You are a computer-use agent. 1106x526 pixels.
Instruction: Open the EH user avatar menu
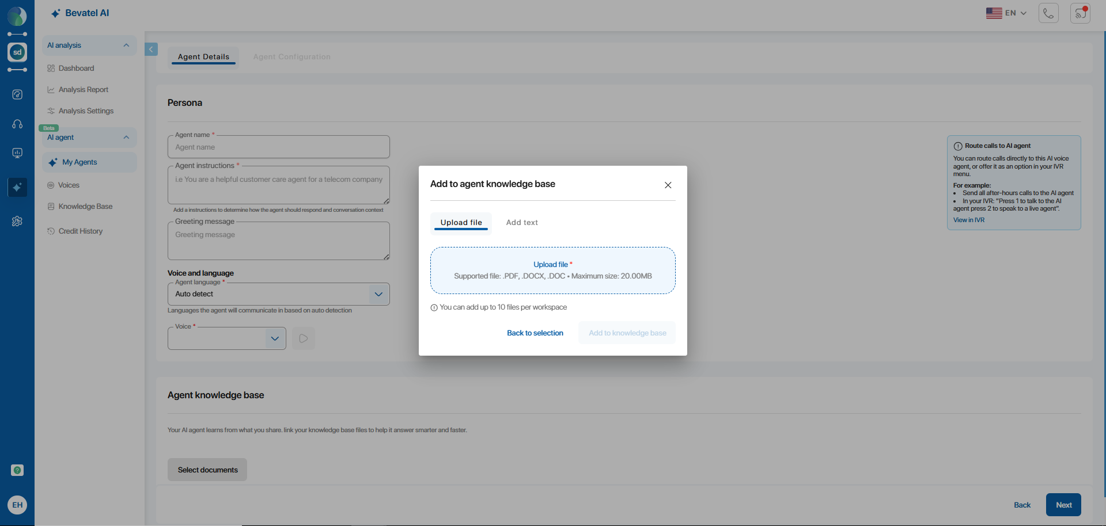[x=17, y=505]
